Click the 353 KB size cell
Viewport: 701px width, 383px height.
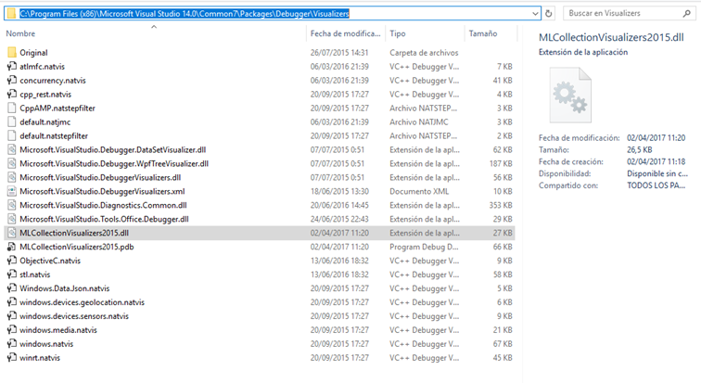point(501,205)
